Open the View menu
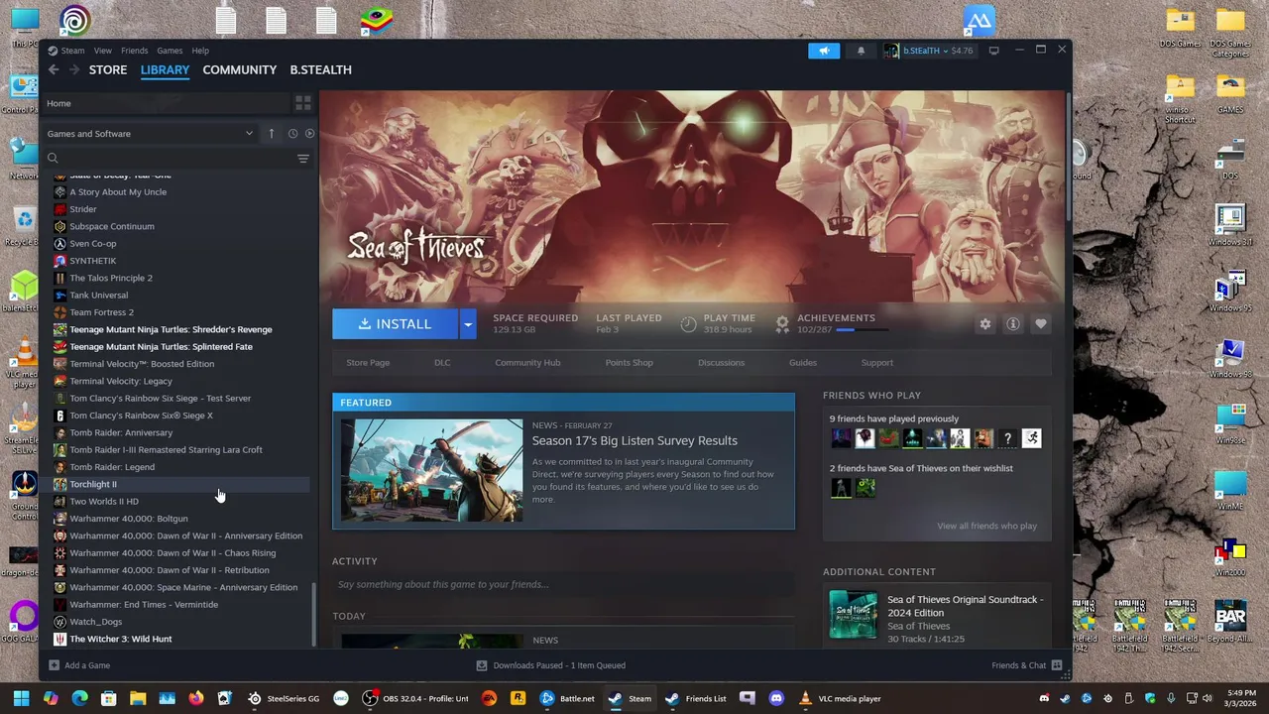 [102, 51]
